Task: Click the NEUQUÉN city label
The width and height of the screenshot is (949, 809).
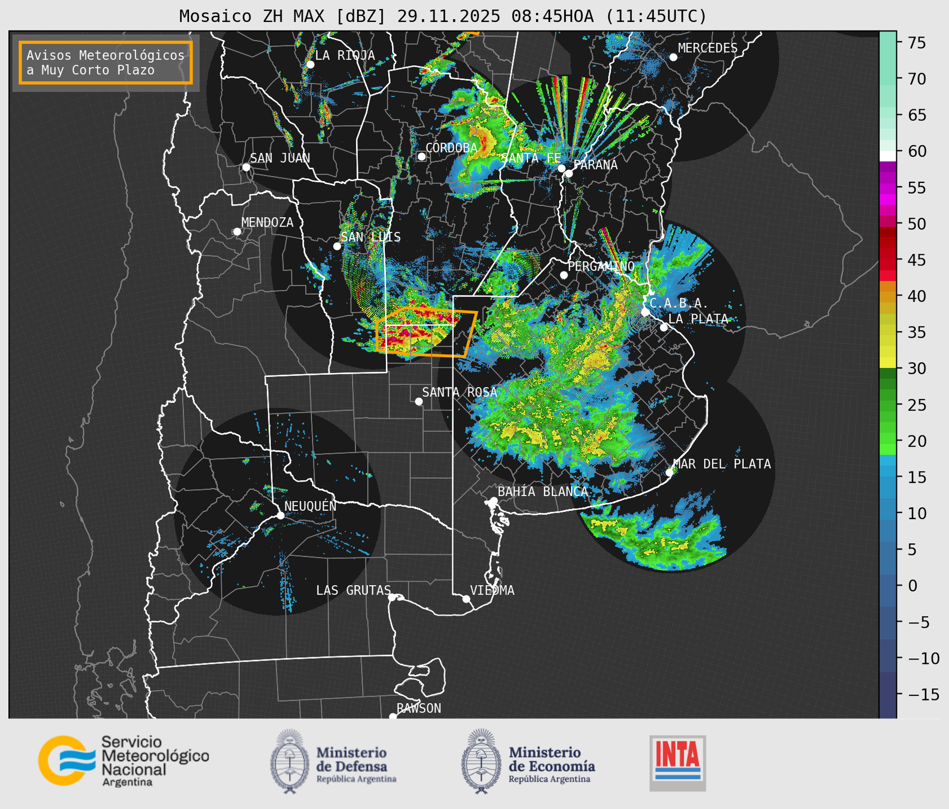Action: tap(311, 506)
